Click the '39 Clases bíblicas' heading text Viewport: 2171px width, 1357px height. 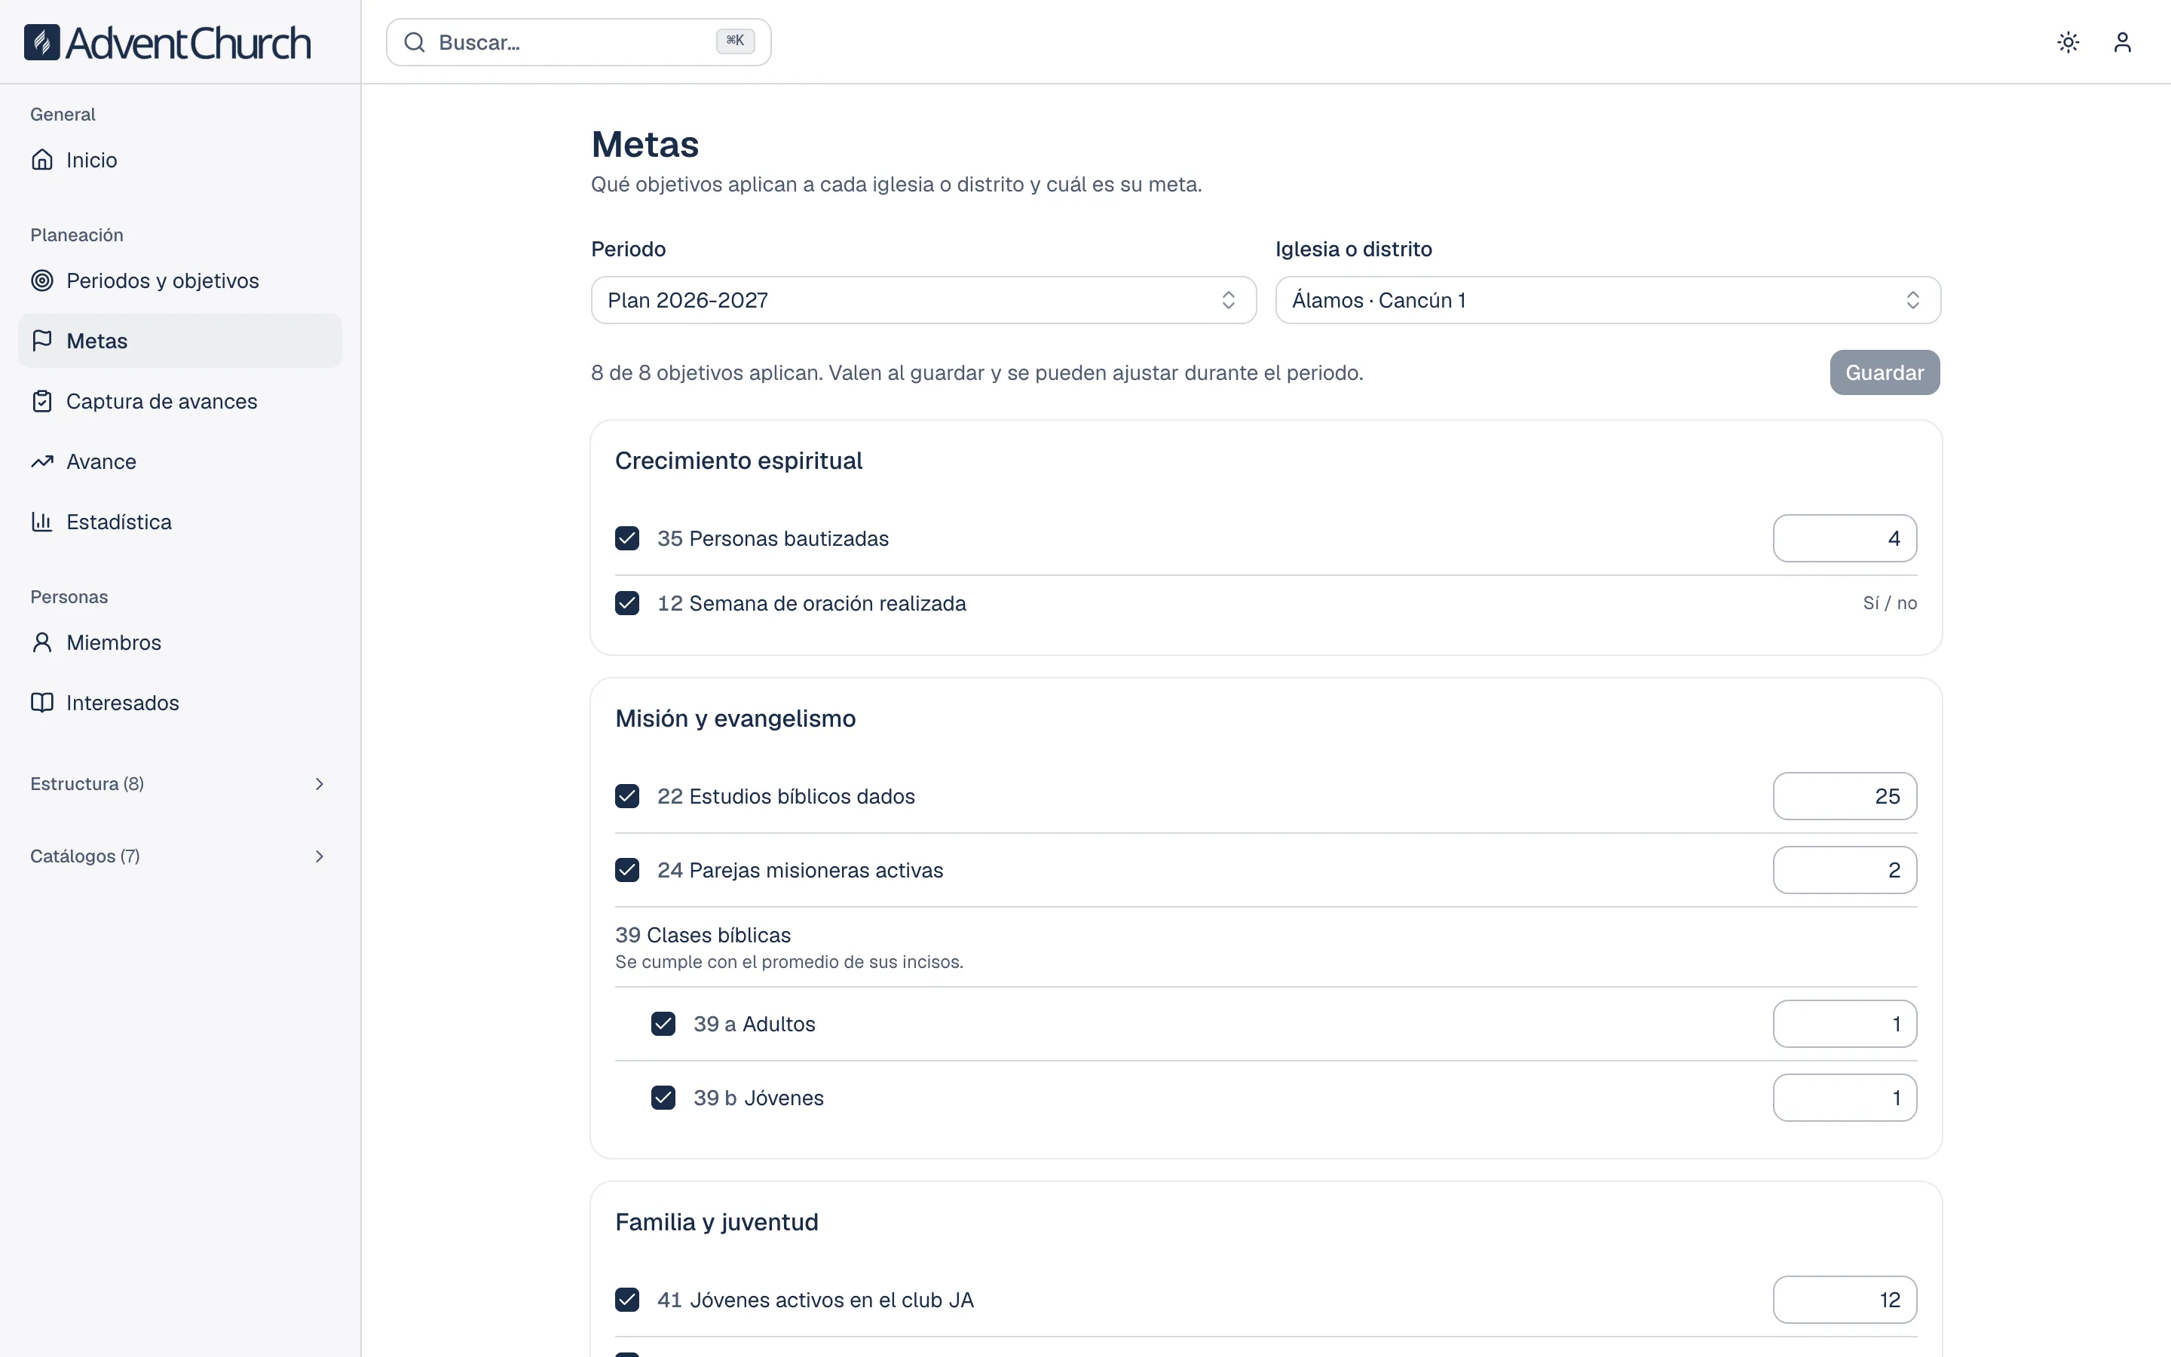pos(703,935)
